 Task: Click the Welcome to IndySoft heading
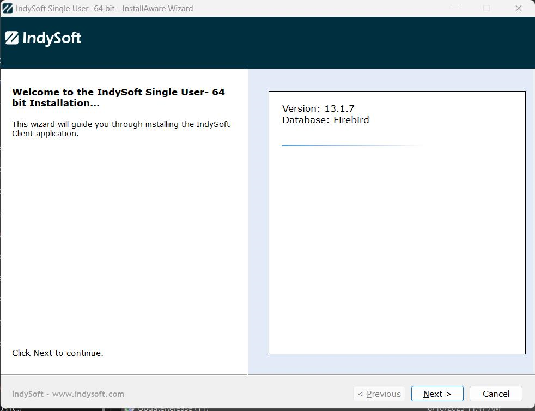tap(118, 98)
